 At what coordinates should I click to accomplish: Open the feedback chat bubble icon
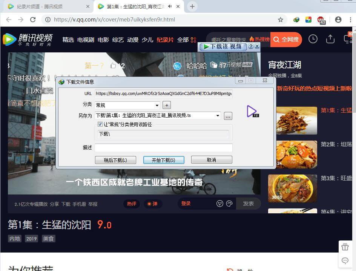(345, 261)
